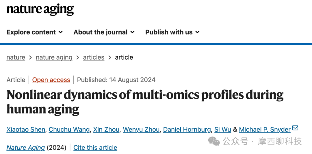Open author Michael P. Snyder link

[x=265, y=130]
